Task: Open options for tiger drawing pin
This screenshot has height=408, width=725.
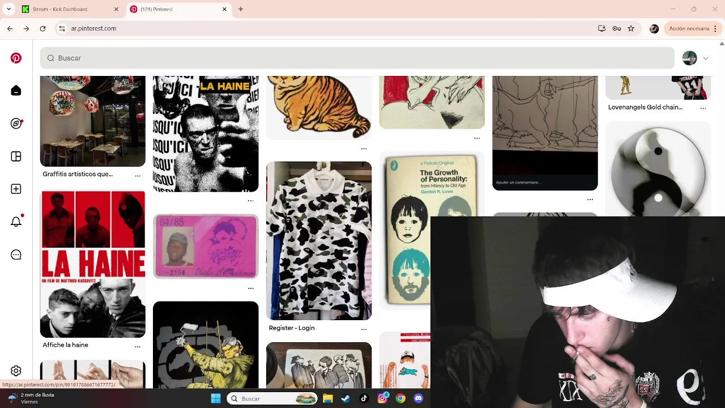Action: click(364, 148)
